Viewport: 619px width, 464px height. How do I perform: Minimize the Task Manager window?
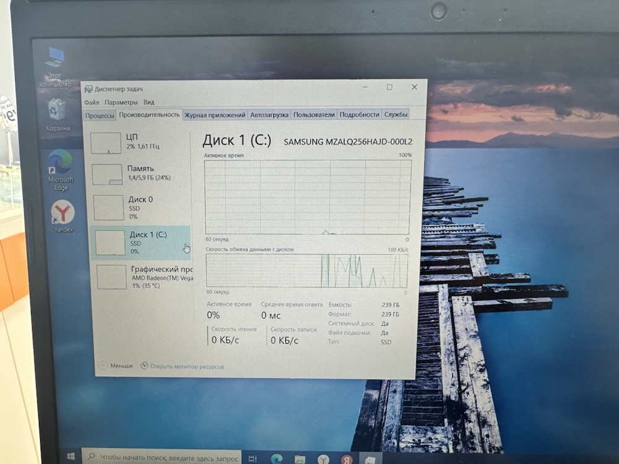coord(365,87)
